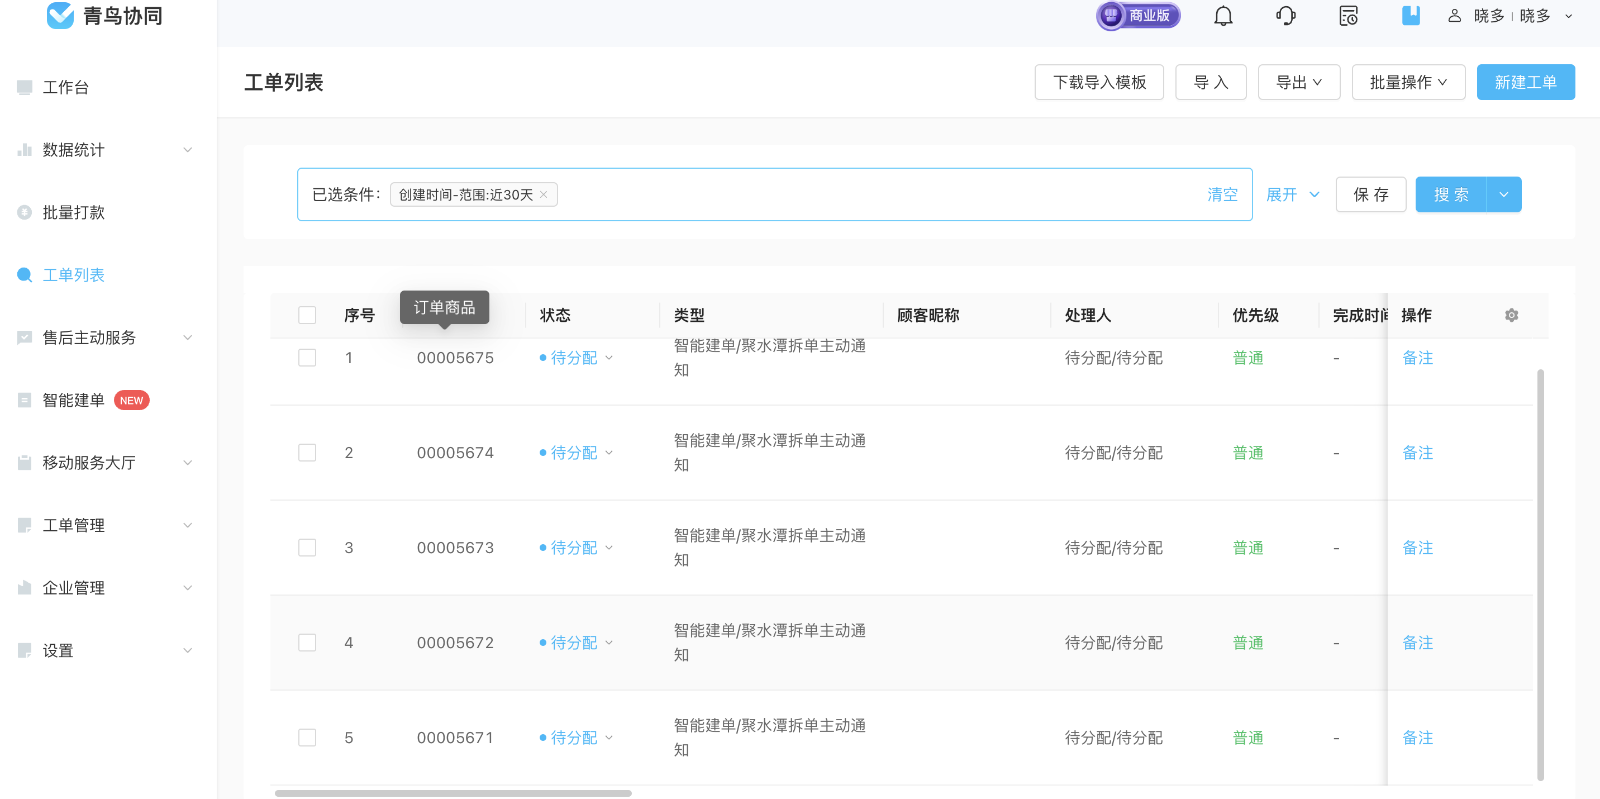Click the user avatar icon
Screen dimensions: 1600x799
tap(1454, 16)
